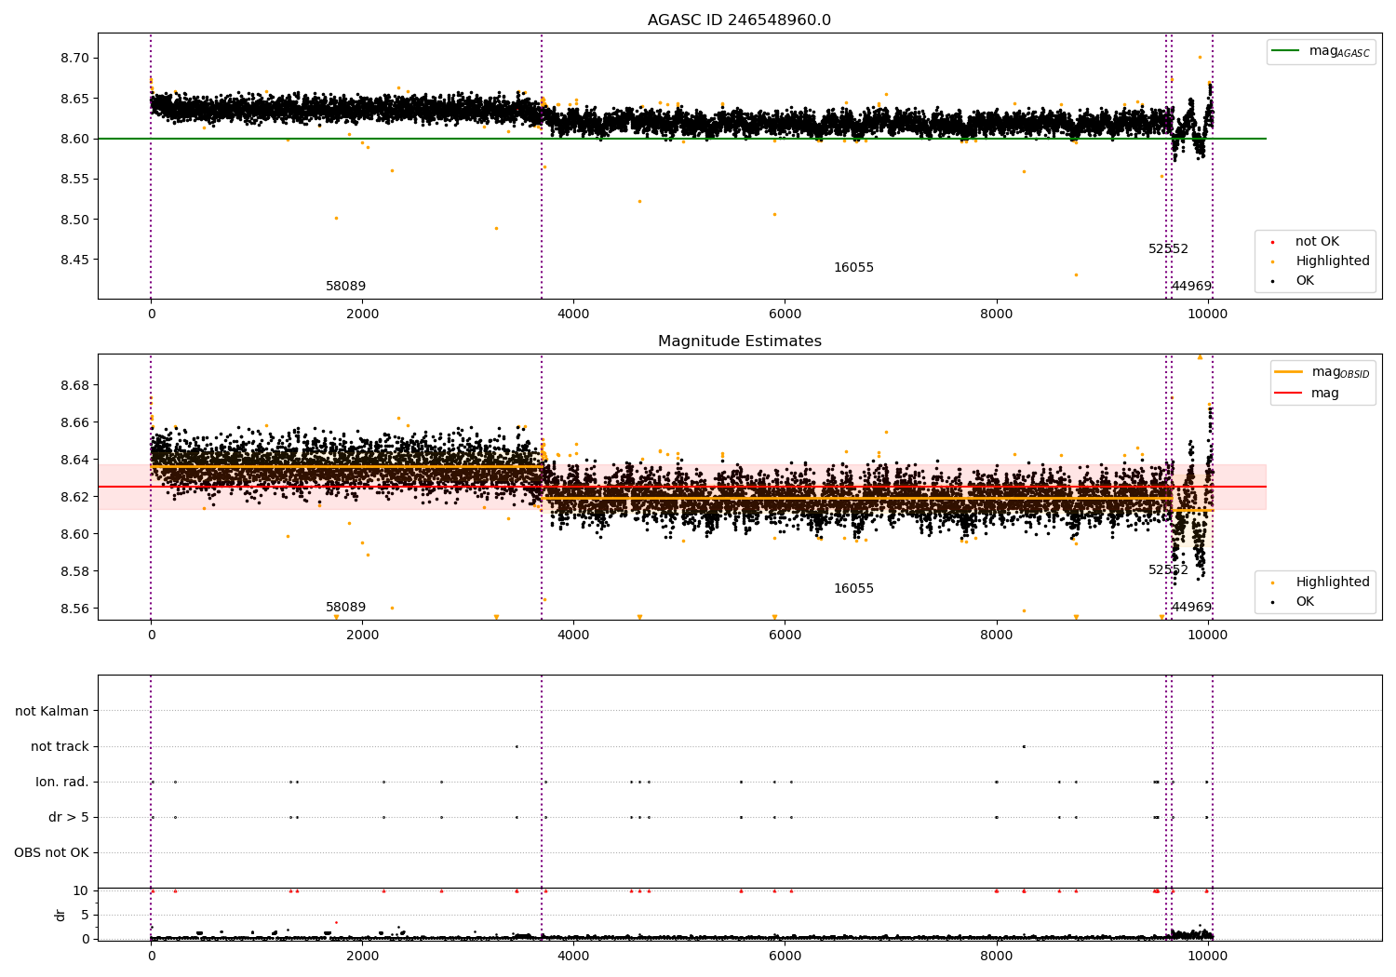Click x-tick 8000 under the middle plot
This screenshot has width=1396, height=977.
click(997, 636)
